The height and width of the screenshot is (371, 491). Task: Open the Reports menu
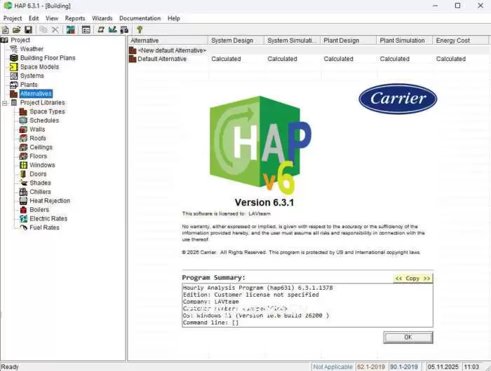75,18
